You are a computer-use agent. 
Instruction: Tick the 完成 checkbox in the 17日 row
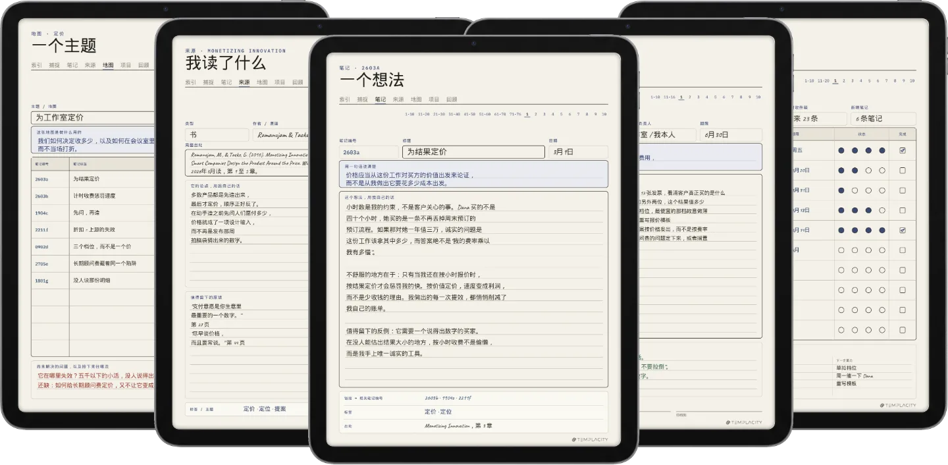tap(903, 190)
